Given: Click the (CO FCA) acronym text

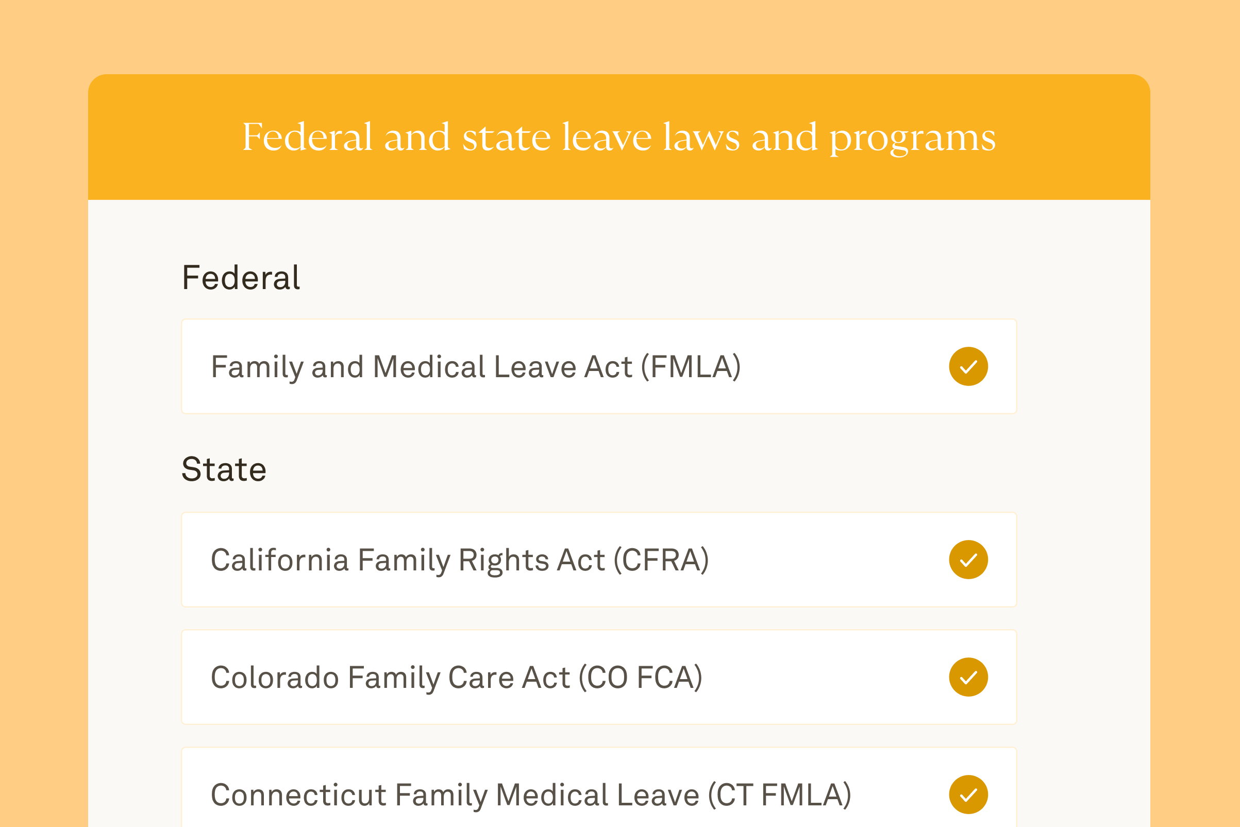Looking at the screenshot, I should click(640, 678).
